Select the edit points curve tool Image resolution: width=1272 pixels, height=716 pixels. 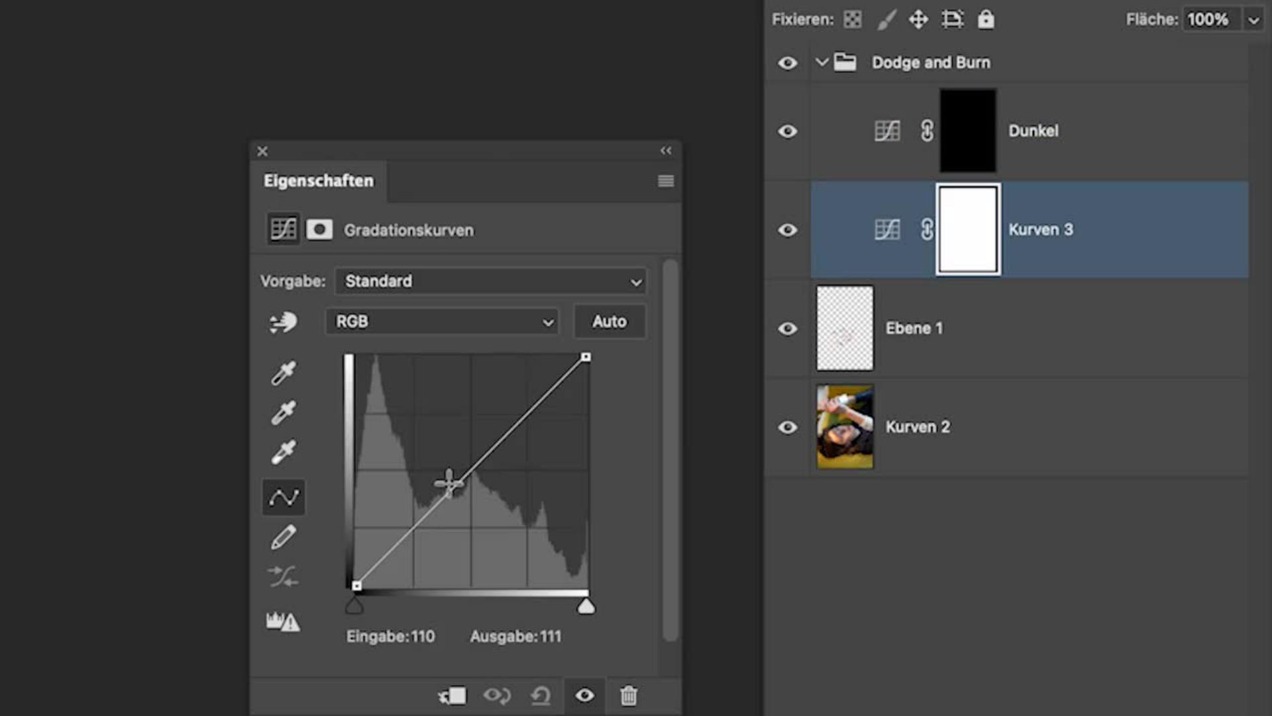pos(284,497)
